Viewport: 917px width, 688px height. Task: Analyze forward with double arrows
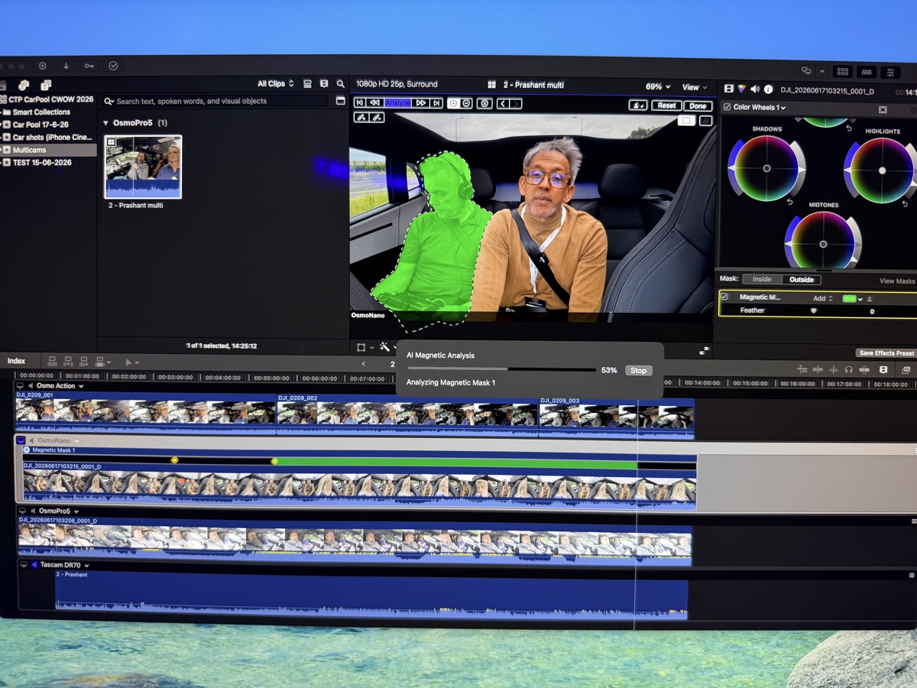(x=420, y=103)
